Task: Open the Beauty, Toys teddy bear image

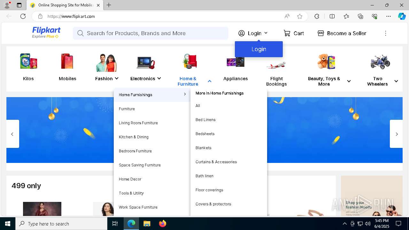Action: pyautogui.click(x=326, y=61)
